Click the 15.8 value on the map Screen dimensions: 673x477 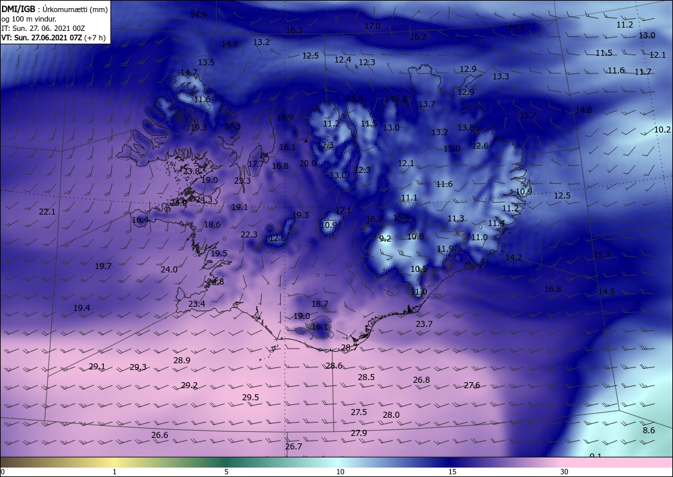[x=398, y=99]
